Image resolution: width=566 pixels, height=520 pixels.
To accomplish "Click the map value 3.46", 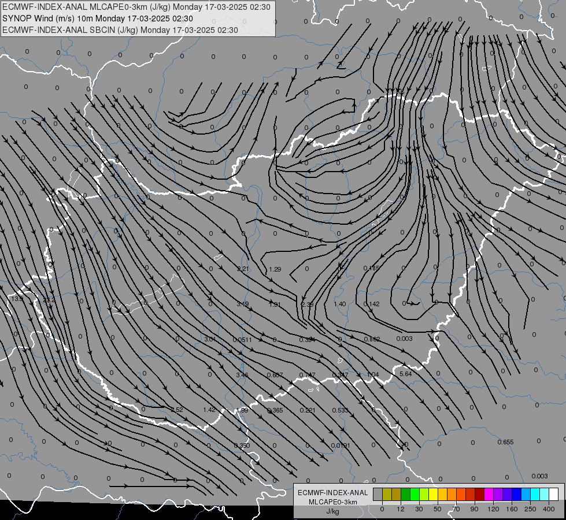I will 242,376.
